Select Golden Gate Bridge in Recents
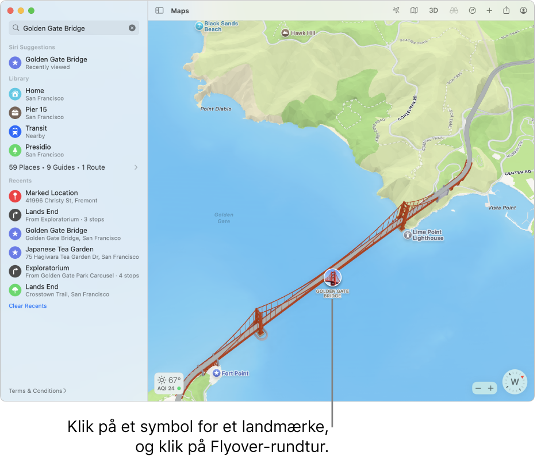Viewport: 537px width, 459px height. [74, 235]
